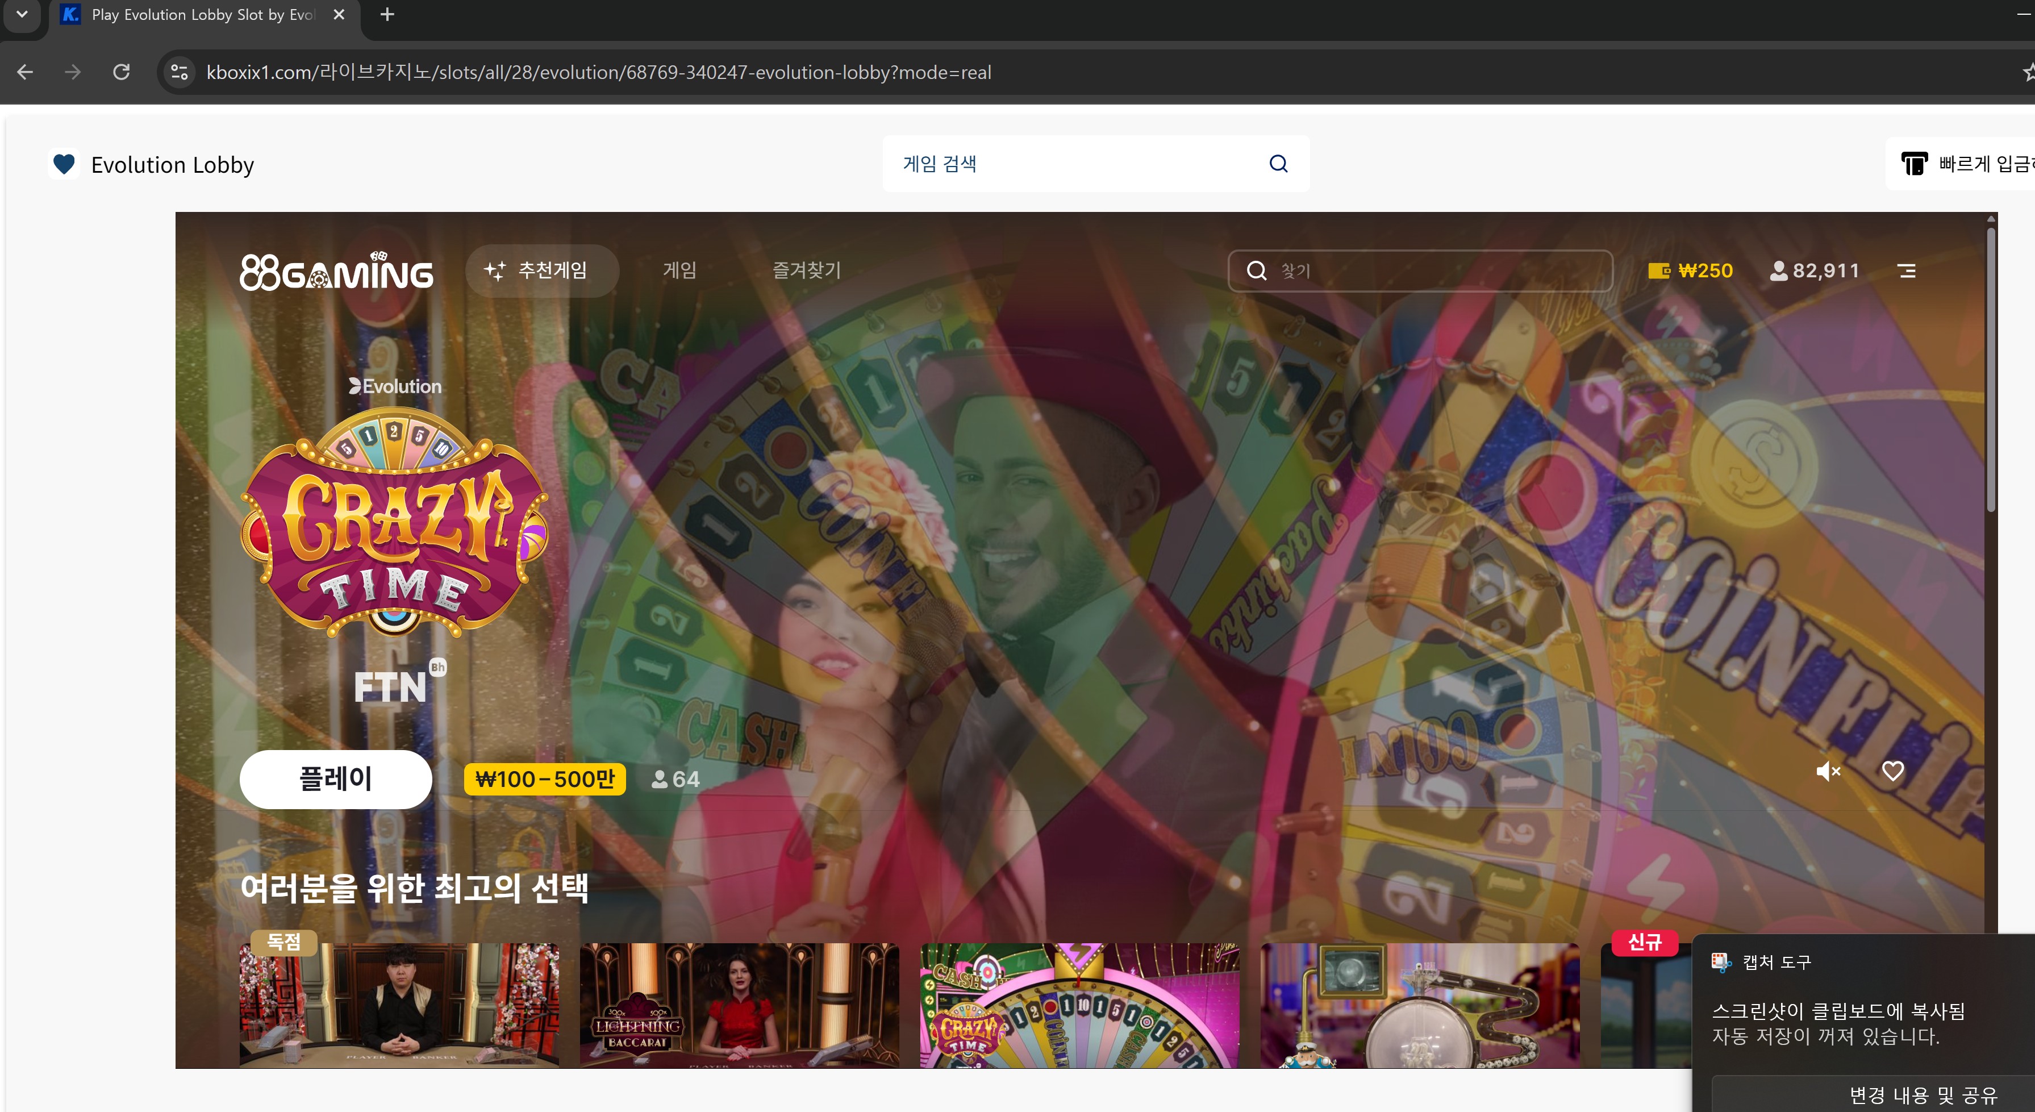Open site information icon in address bar
Image resolution: width=2035 pixels, height=1112 pixels.
pyautogui.click(x=180, y=73)
